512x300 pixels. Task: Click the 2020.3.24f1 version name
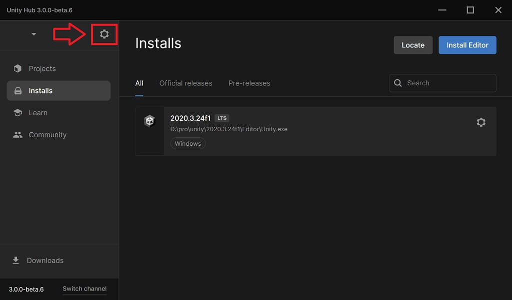(x=190, y=118)
